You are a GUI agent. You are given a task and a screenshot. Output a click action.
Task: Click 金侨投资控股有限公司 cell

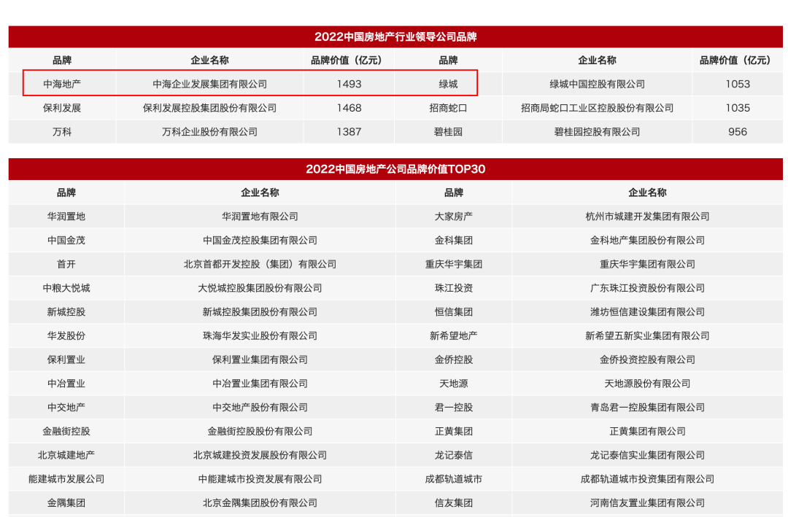click(x=647, y=359)
